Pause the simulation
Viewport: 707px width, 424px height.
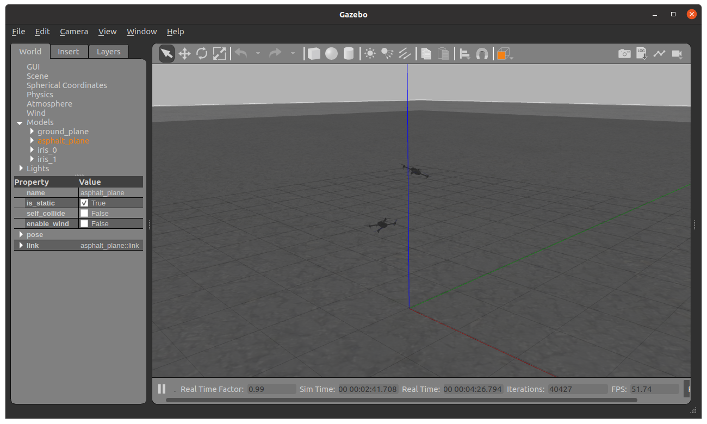click(162, 389)
